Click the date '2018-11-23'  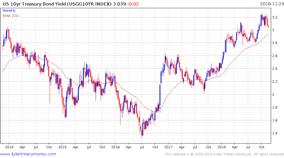272,4
